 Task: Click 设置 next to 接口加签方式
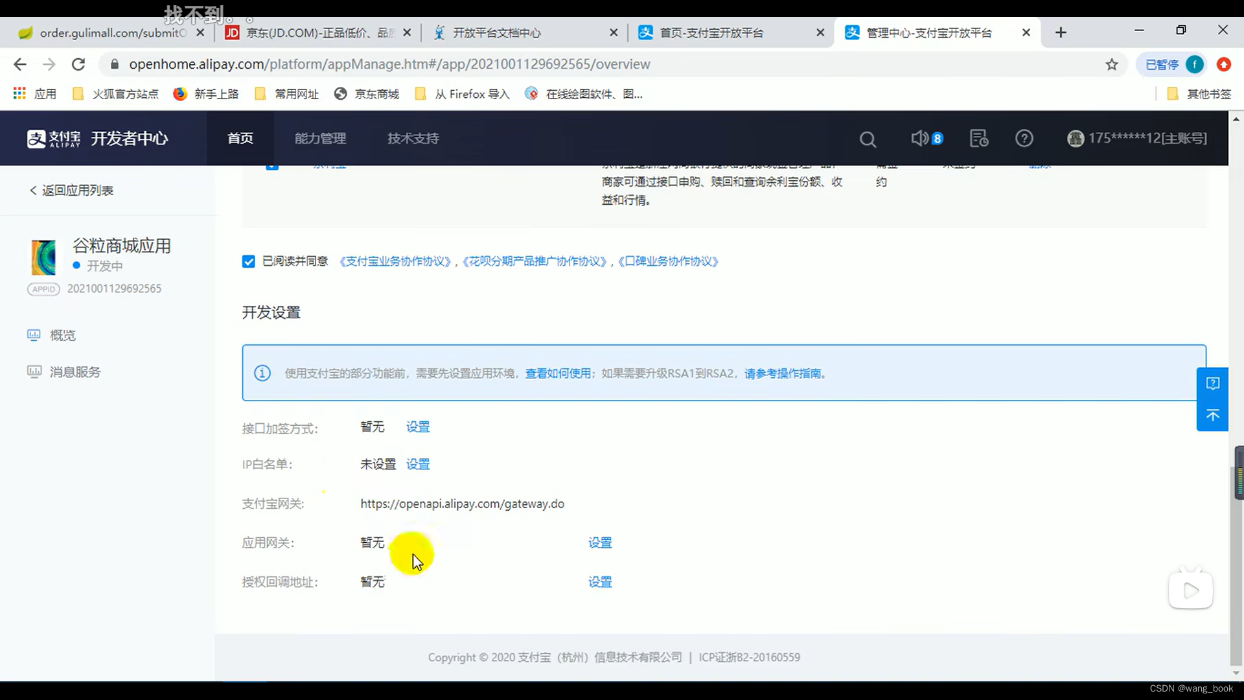418,427
